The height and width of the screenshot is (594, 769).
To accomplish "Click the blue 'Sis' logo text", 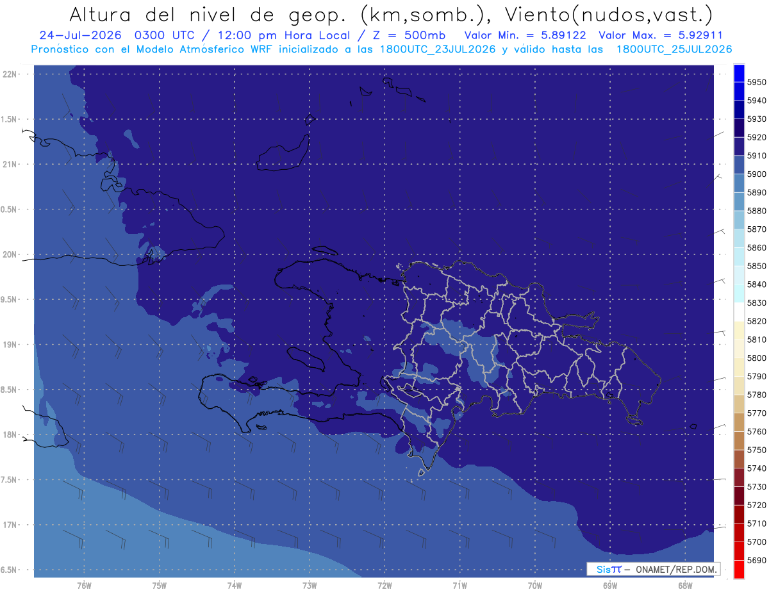I will [602, 569].
